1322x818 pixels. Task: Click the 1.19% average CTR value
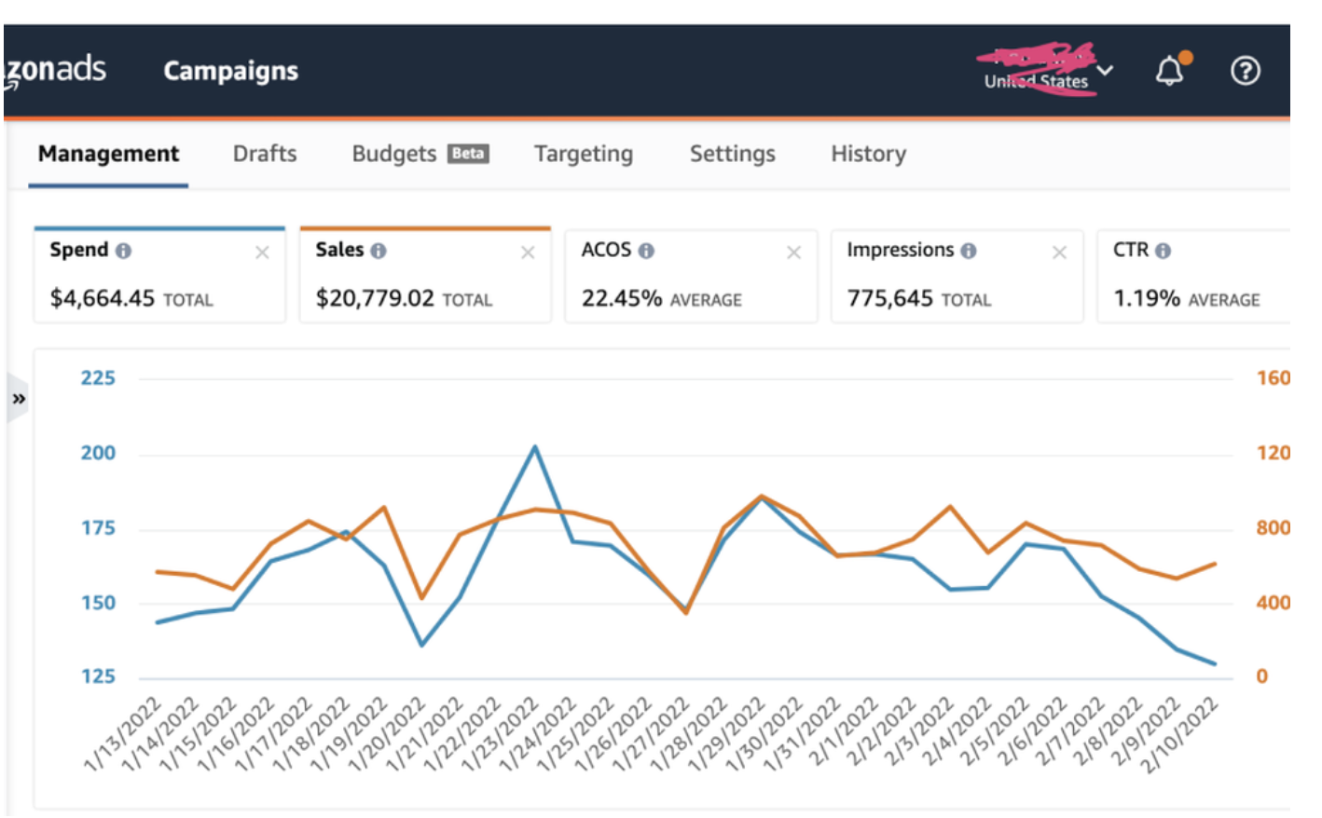tap(1147, 298)
